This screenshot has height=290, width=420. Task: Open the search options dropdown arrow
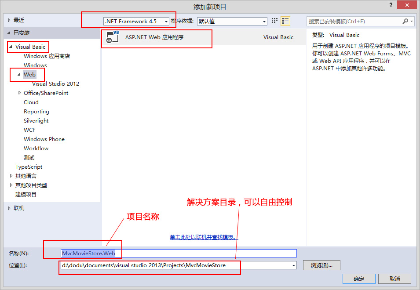[x=412, y=21]
